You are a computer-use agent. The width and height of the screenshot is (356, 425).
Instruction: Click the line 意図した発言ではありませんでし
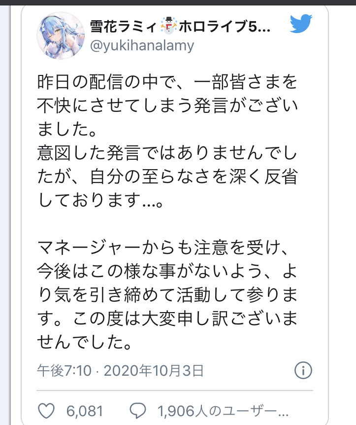pos(167,153)
